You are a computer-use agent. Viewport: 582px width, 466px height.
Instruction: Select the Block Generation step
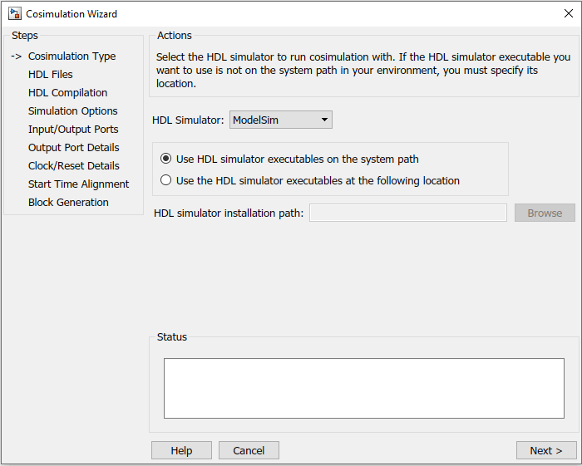[68, 203]
